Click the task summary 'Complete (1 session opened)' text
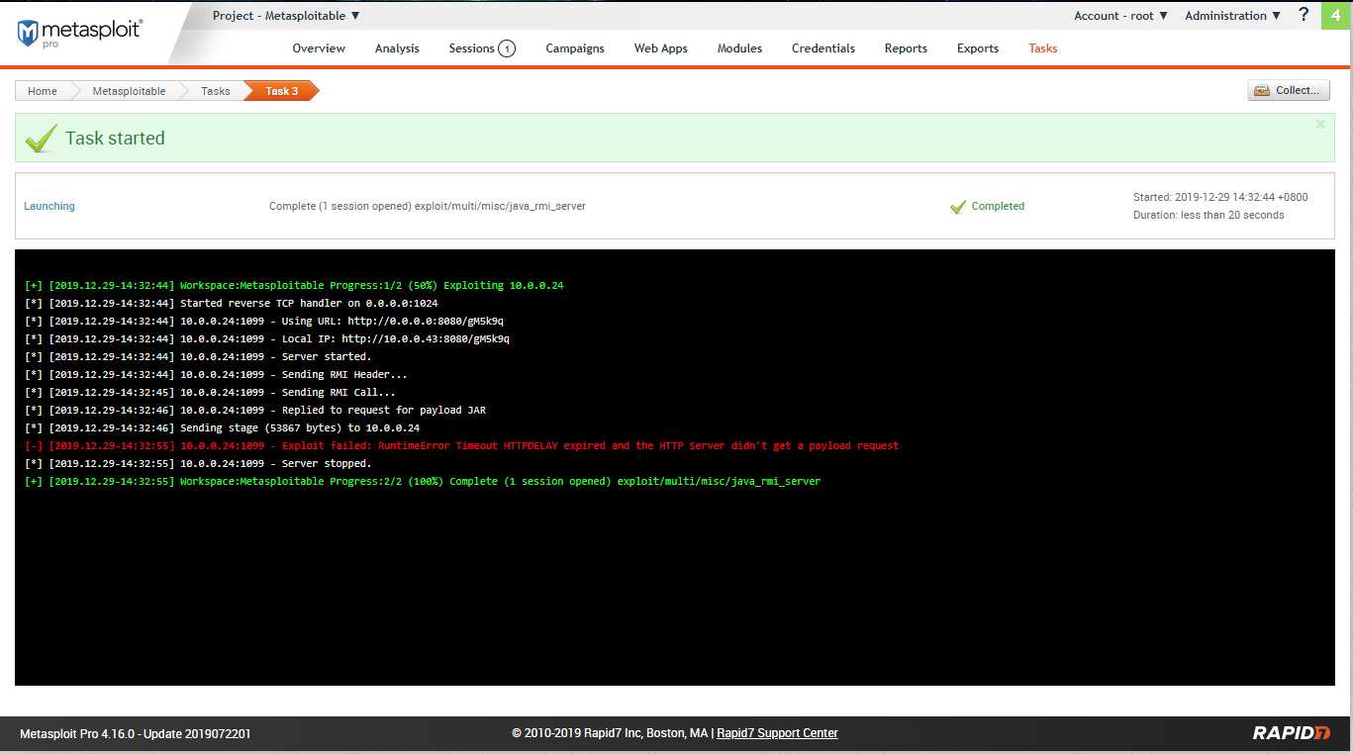The height and width of the screenshot is (754, 1353). pyautogui.click(x=428, y=207)
